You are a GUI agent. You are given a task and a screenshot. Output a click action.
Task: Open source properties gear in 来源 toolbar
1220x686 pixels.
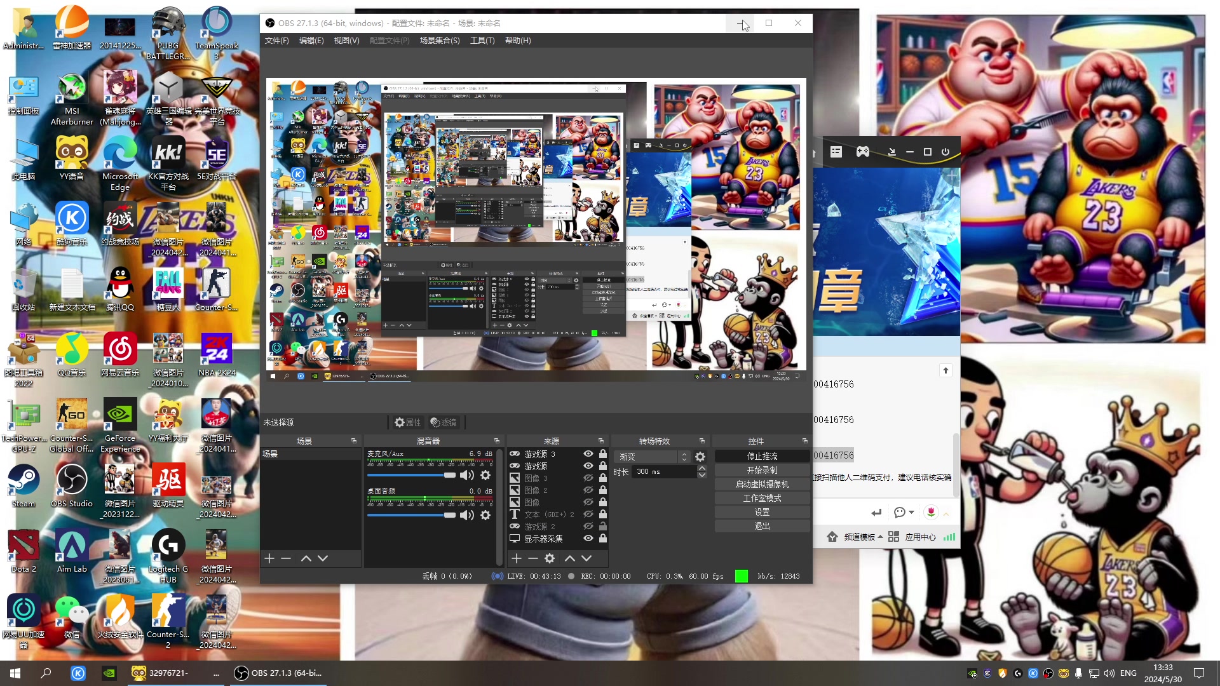pos(550,558)
